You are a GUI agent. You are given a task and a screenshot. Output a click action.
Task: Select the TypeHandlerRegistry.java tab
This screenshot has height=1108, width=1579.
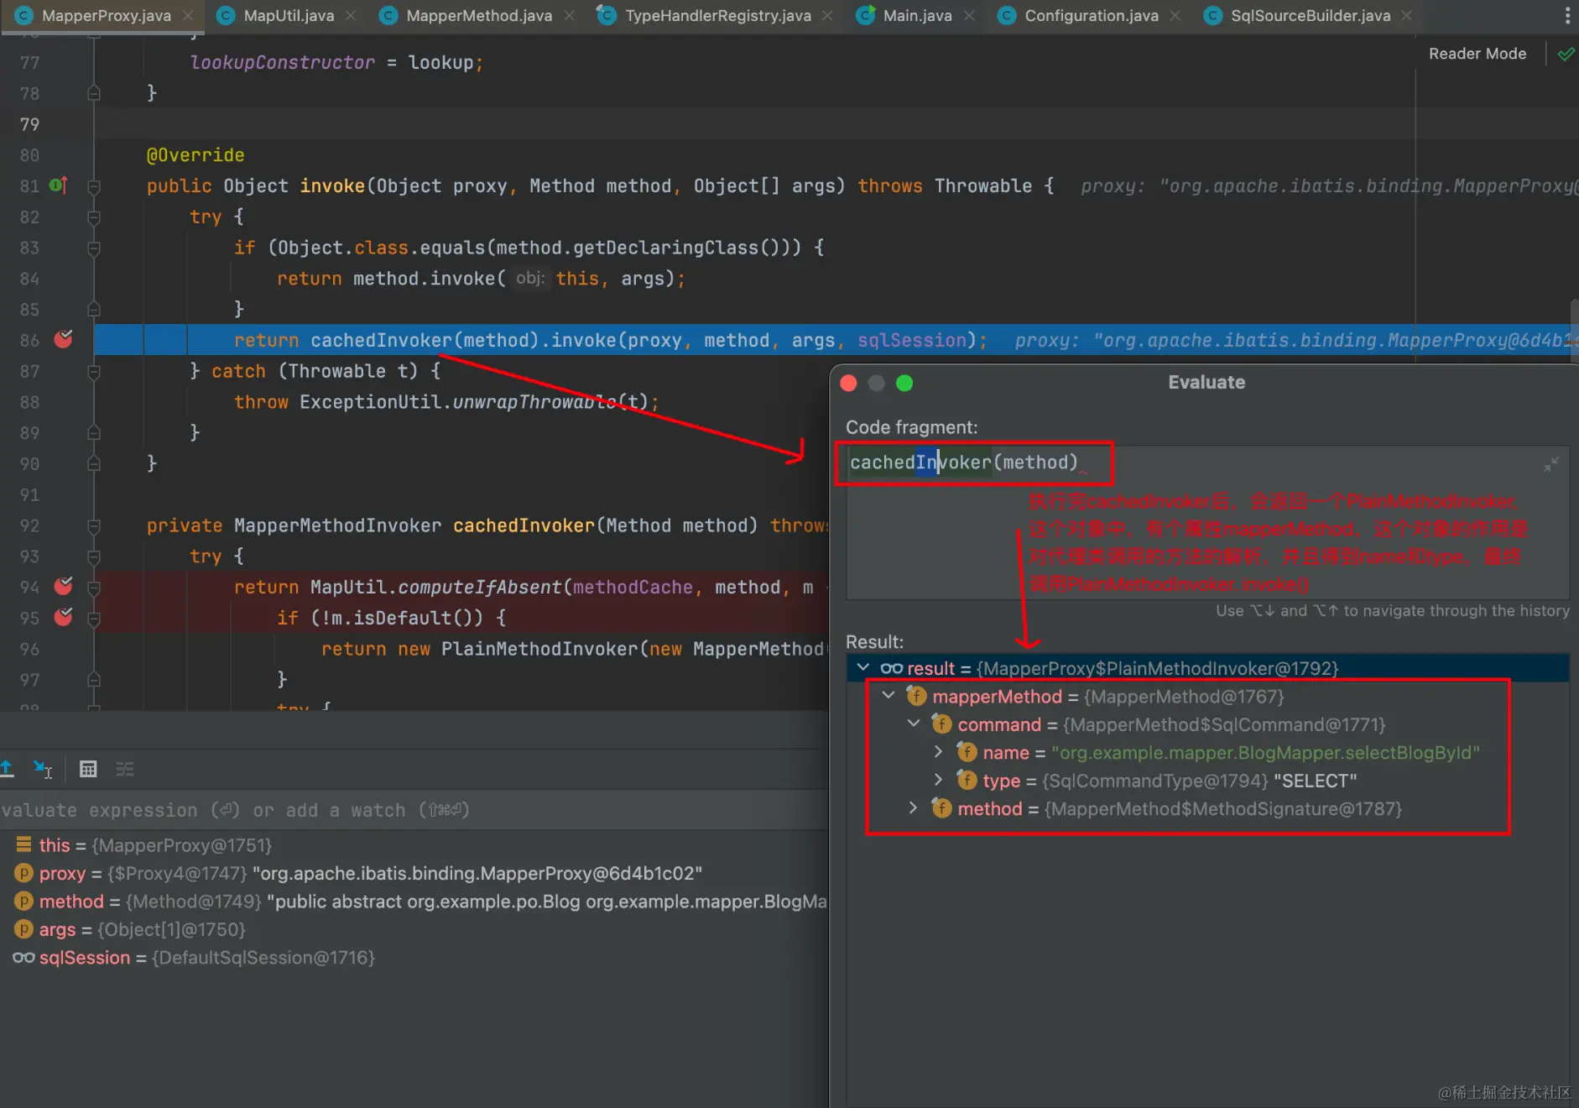[x=718, y=15]
